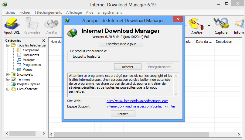Expand the Incomplets tree node
Image resolution: width=245 pixels, height=140 pixels.
[x=8, y=74]
